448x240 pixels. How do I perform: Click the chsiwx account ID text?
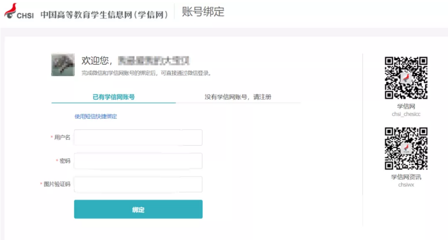[x=406, y=184]
